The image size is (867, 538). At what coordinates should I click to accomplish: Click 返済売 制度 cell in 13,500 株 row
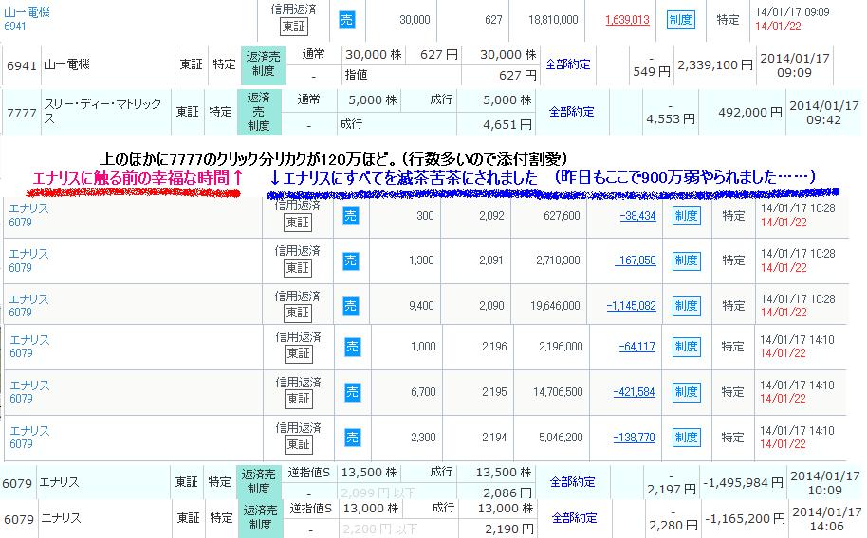click(x=258, y=482)
